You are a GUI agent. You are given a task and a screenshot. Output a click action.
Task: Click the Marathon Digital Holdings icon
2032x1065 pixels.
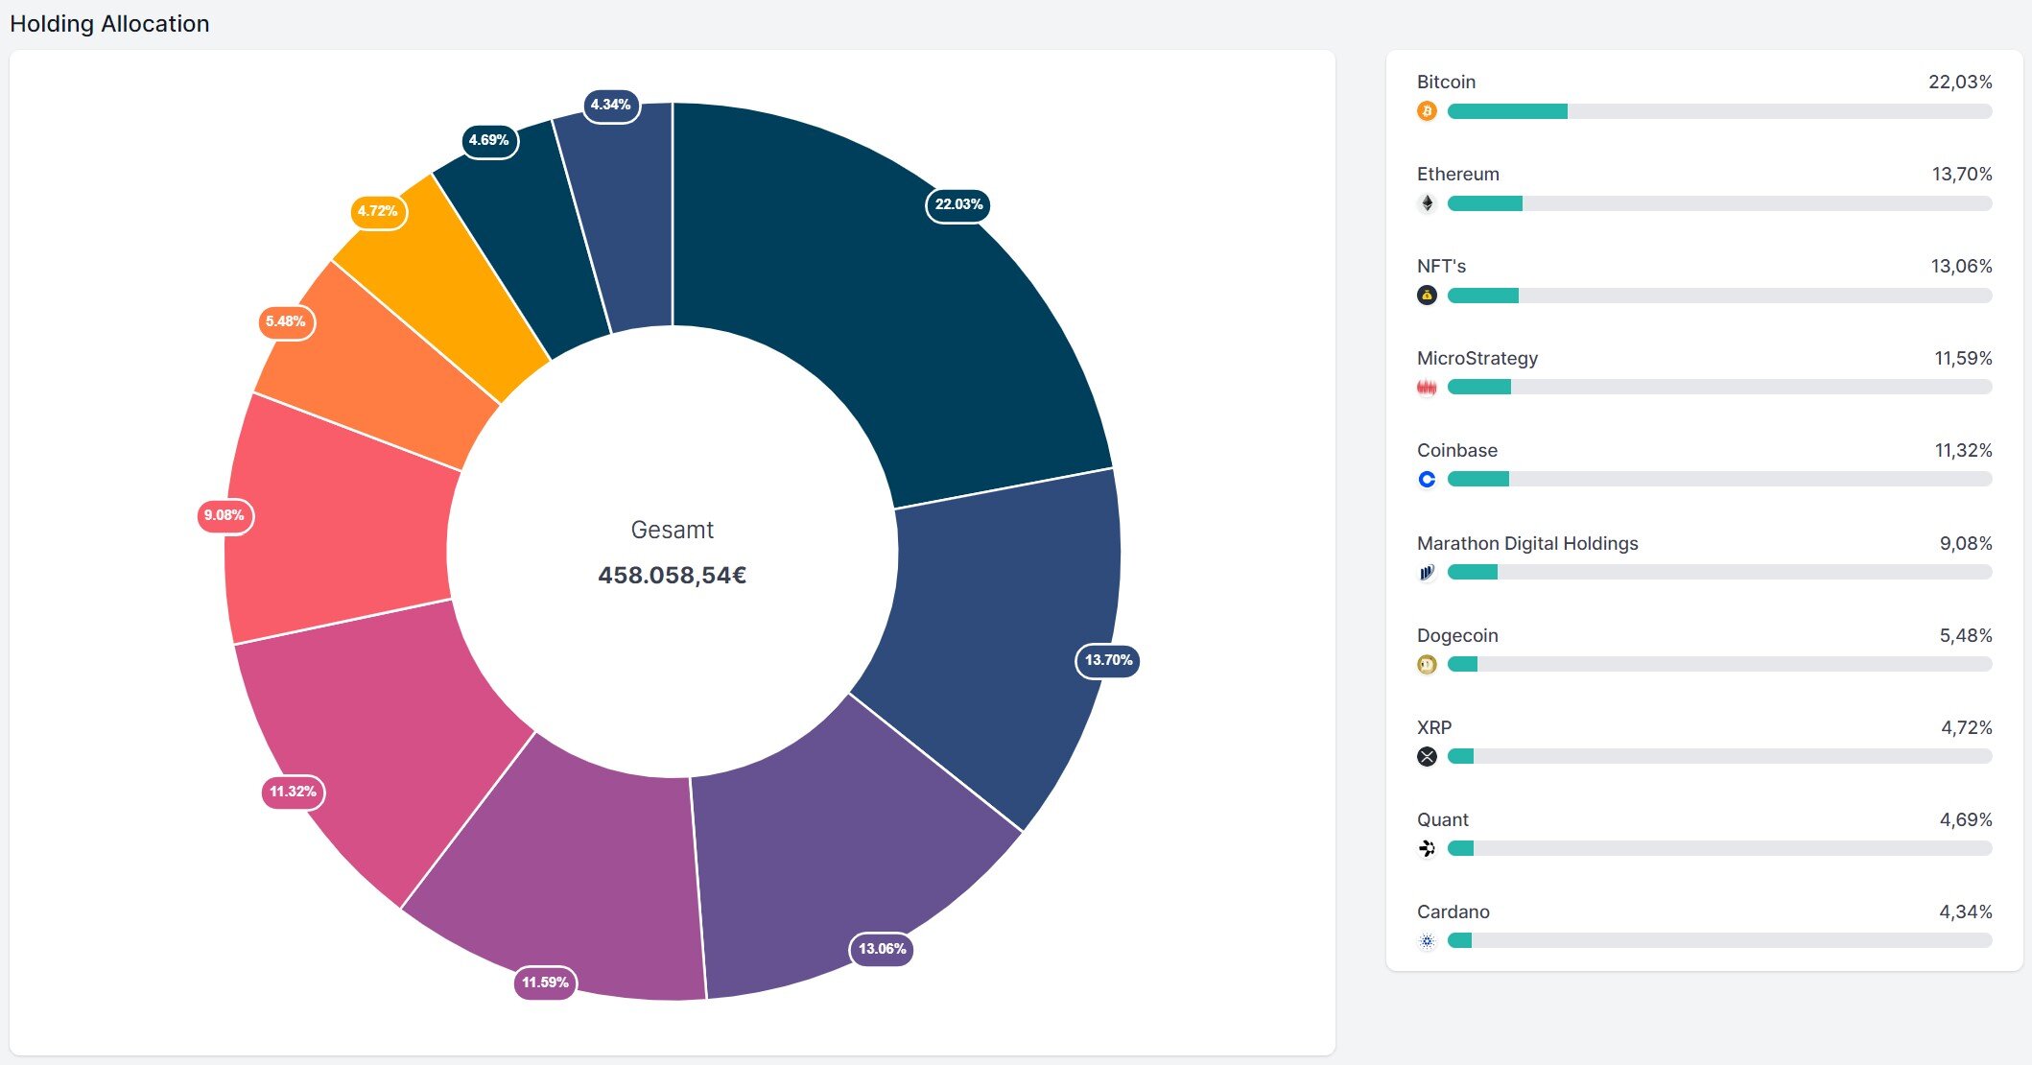coord(1427,572)
